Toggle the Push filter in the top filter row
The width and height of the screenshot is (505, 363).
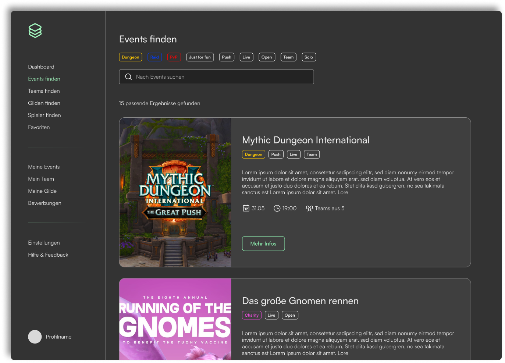(x=227, y=57)
